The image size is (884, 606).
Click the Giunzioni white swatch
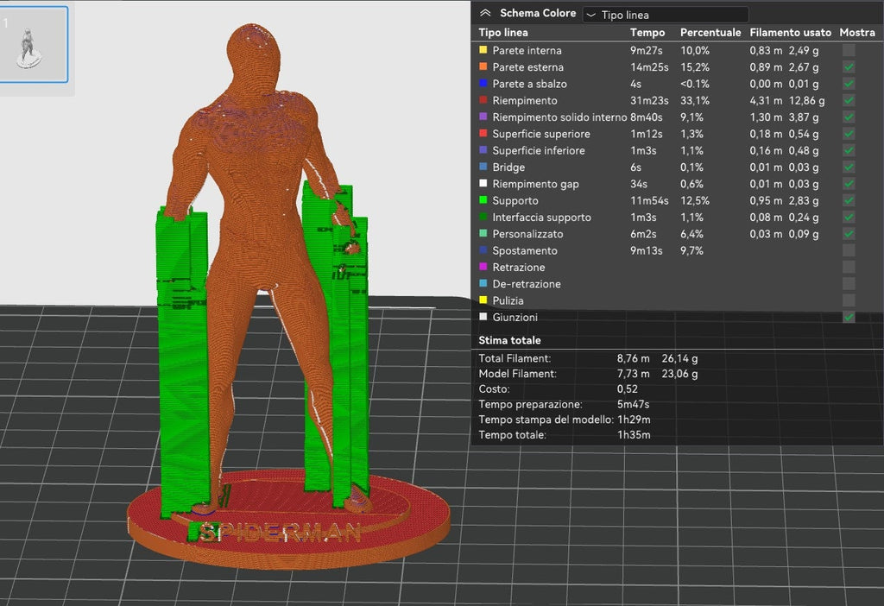coord(483,317)
